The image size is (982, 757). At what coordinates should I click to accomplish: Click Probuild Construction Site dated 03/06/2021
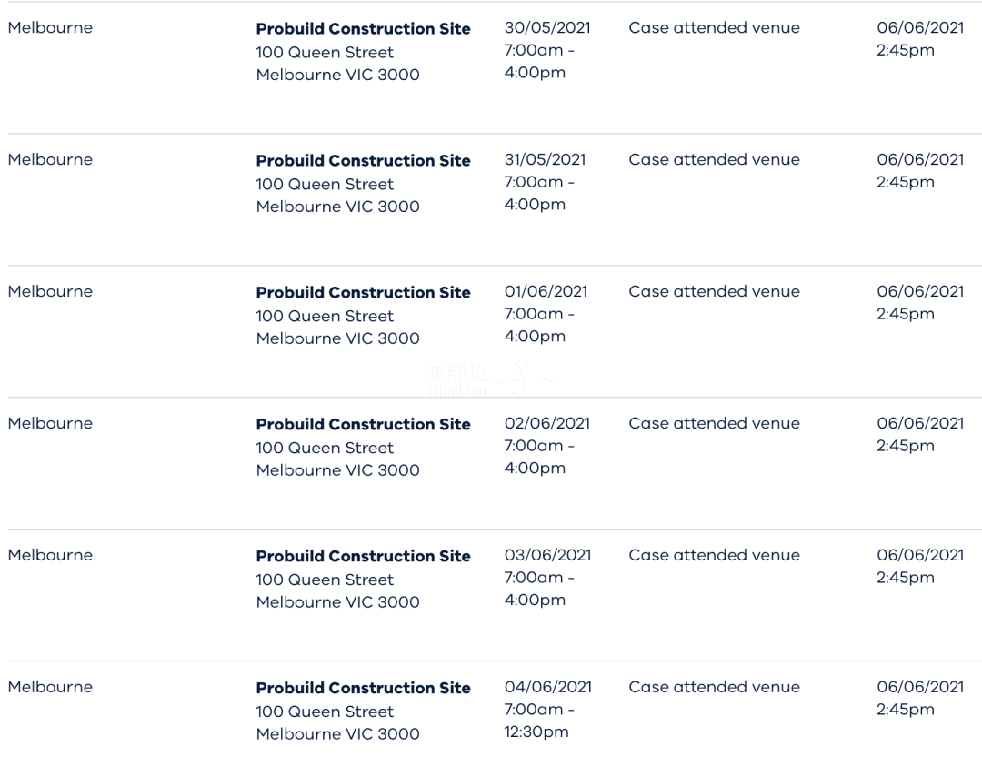pos(363,557)
